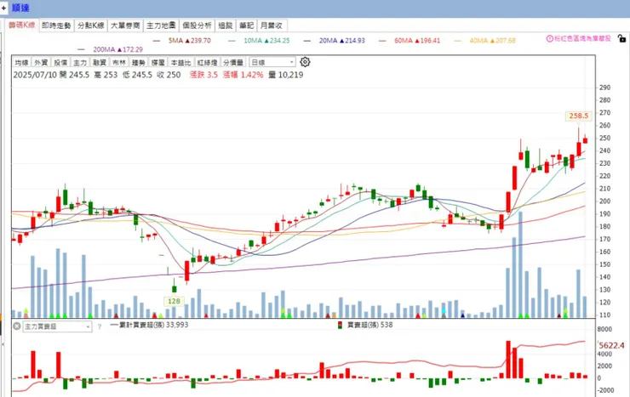Viewport: 630px width, 397px height.
Task: Click the 128 low price label
Action: (174, 301)
